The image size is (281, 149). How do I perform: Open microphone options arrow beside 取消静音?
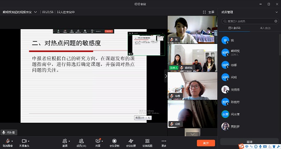[x=12, y=141]
